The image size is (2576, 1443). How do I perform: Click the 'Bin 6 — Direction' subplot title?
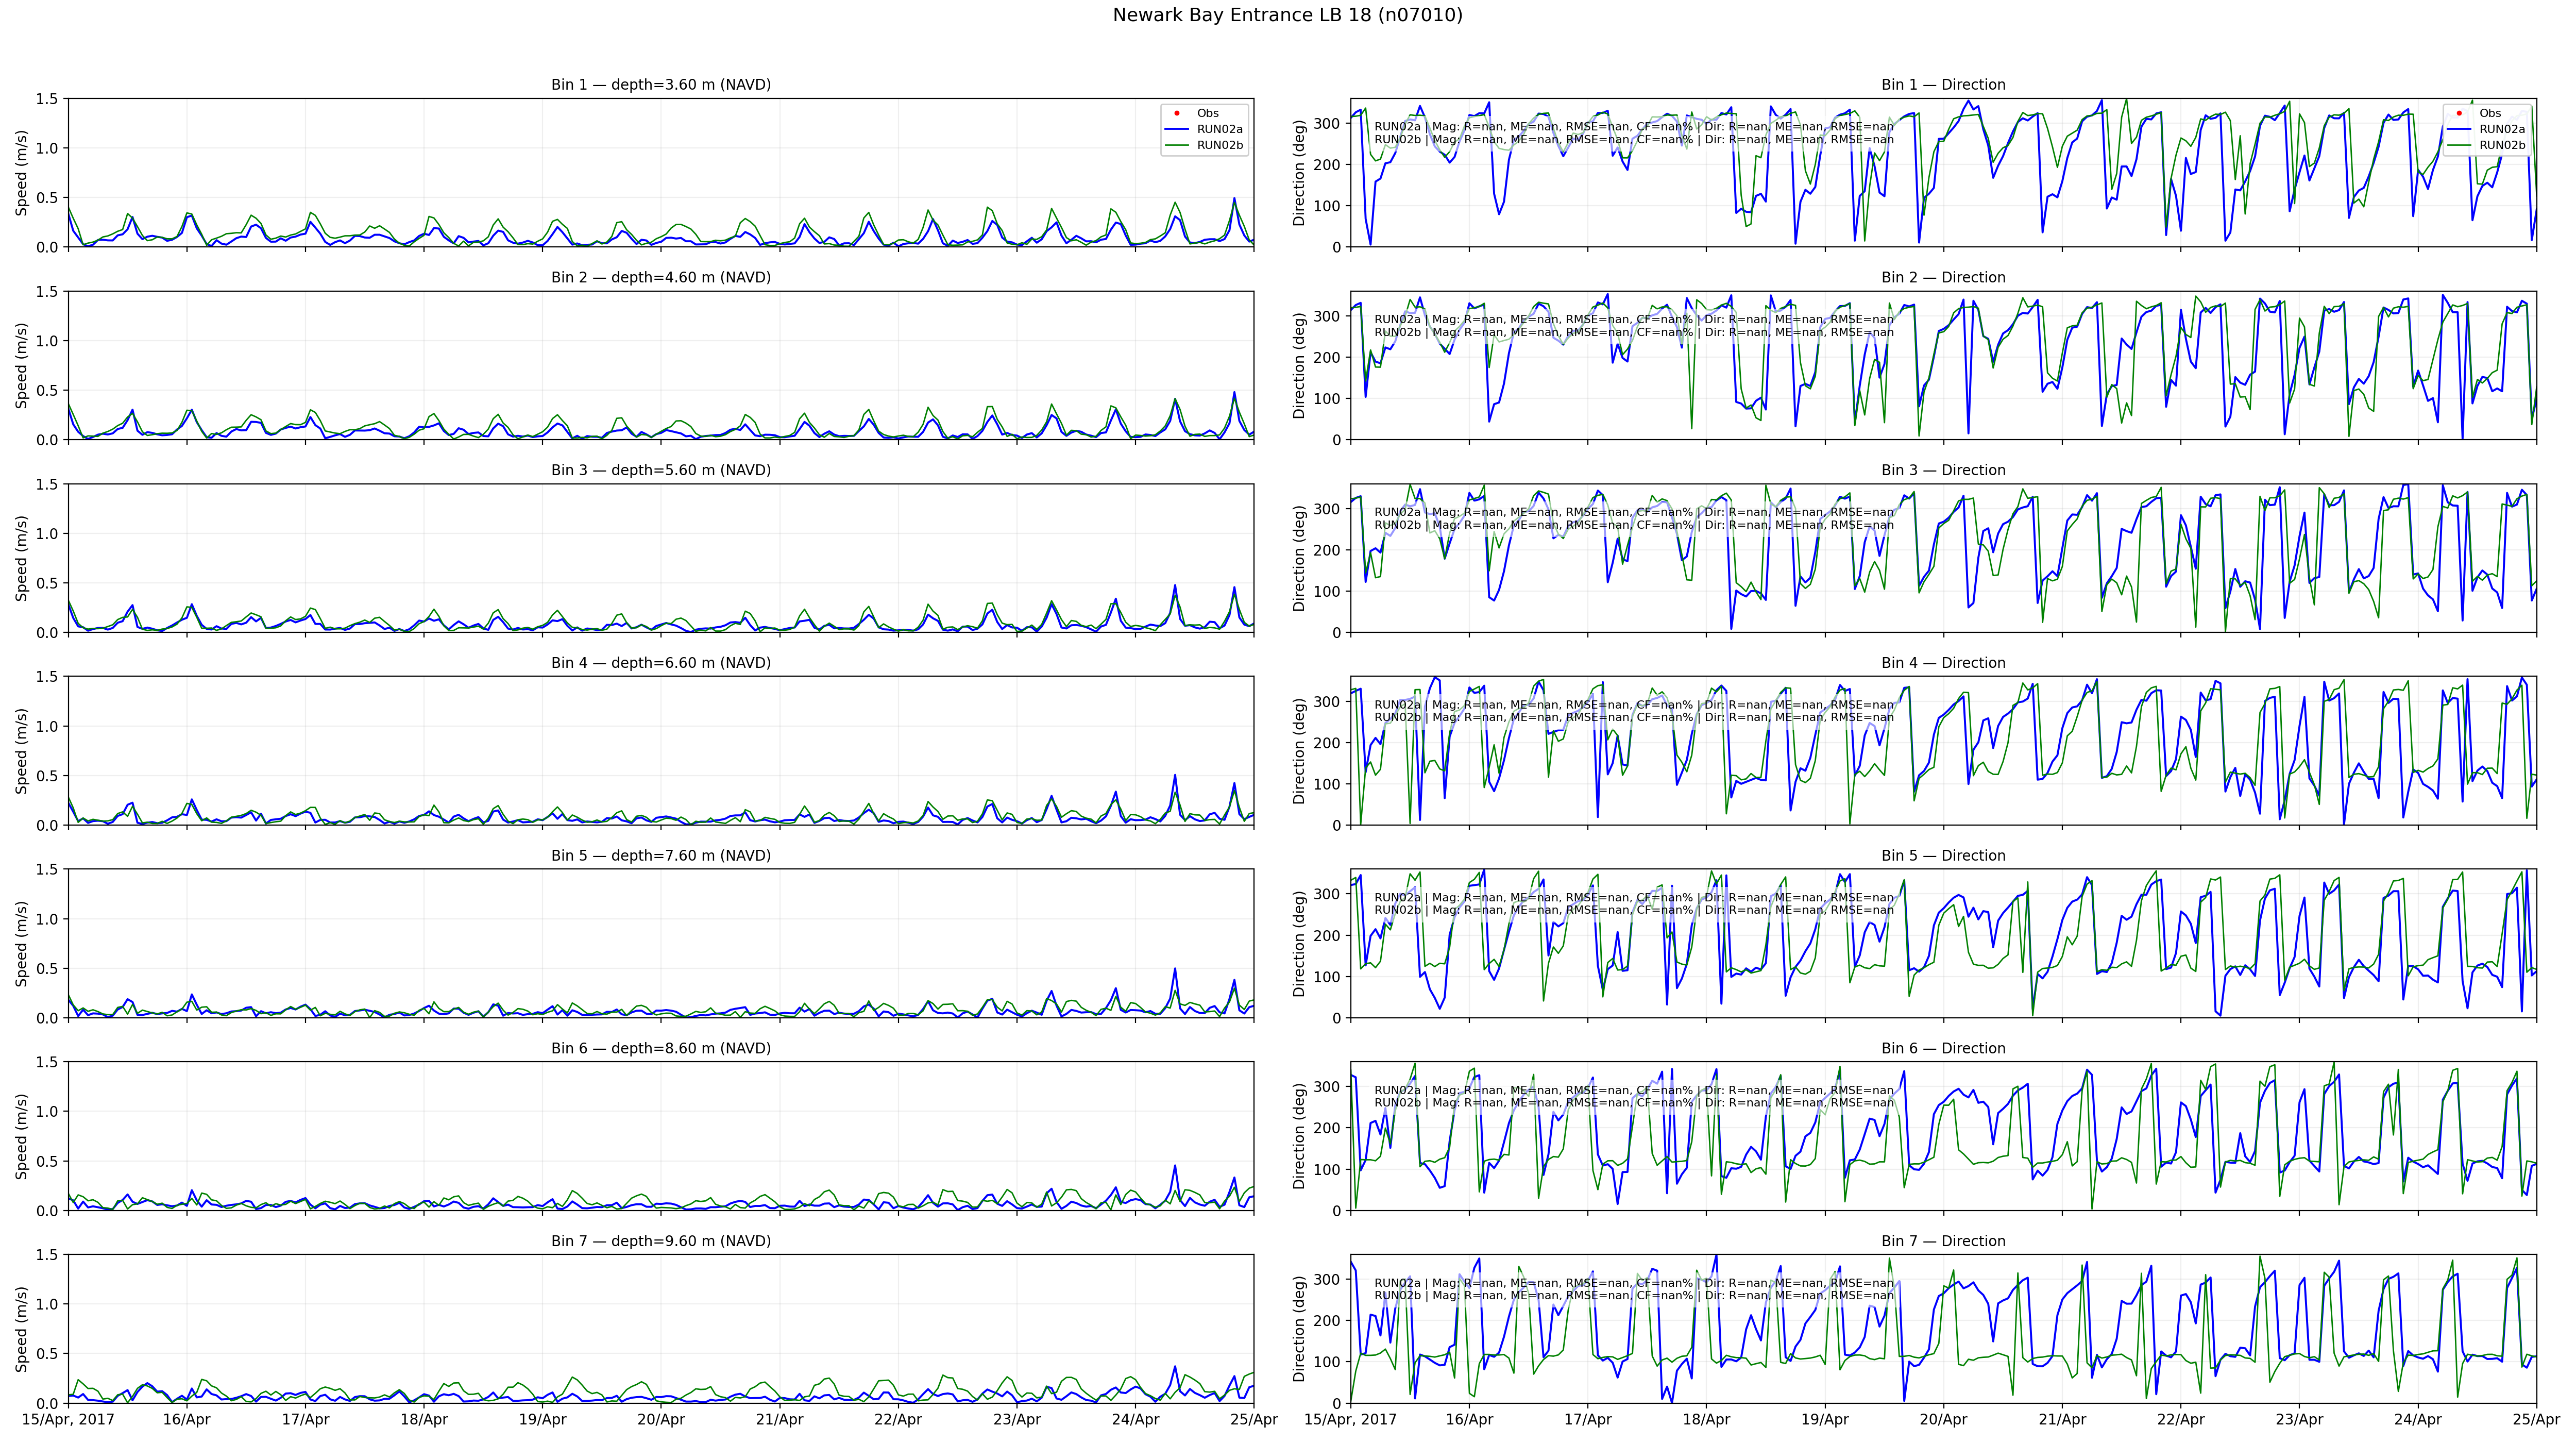pos(1943,1049)
